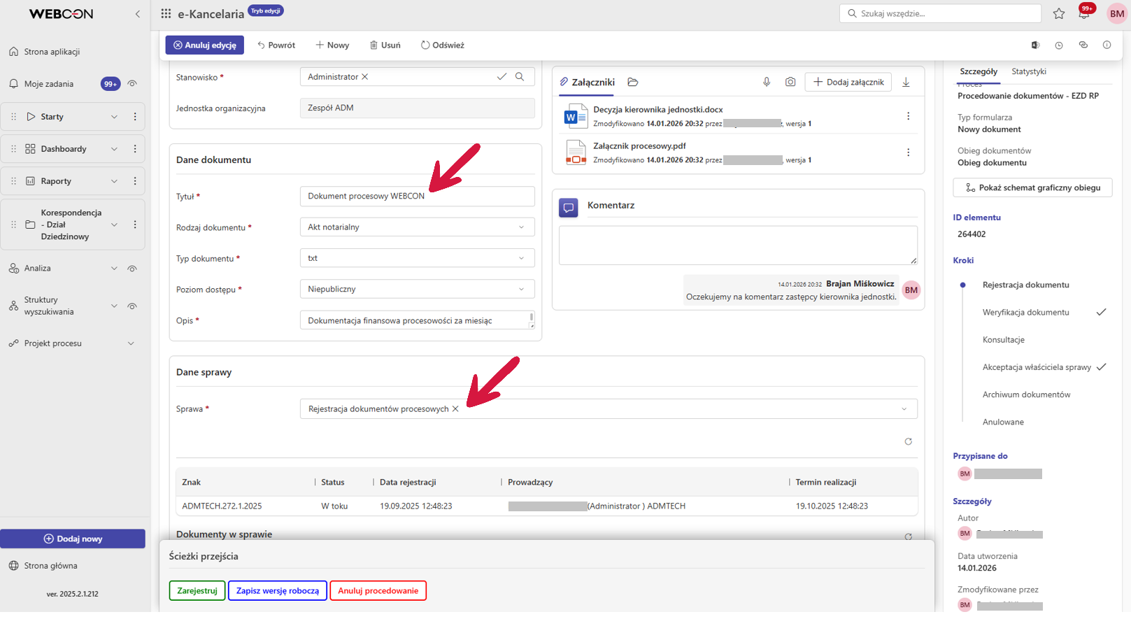
Task: Click into the Tytuł input field
Action: 417,197
